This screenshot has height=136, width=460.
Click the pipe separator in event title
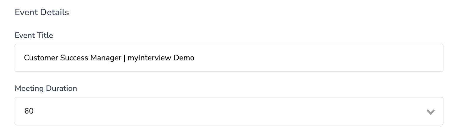[x=125, y=58]
